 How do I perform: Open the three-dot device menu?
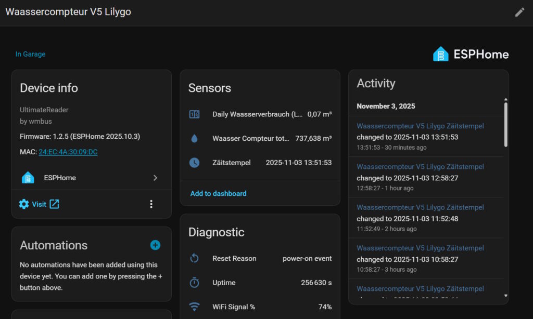(x=151, y=204)
